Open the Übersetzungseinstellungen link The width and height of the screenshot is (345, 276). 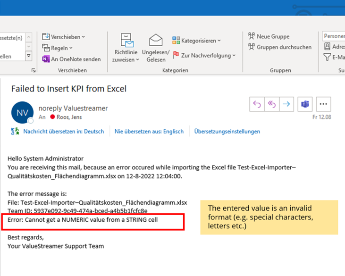227,132
